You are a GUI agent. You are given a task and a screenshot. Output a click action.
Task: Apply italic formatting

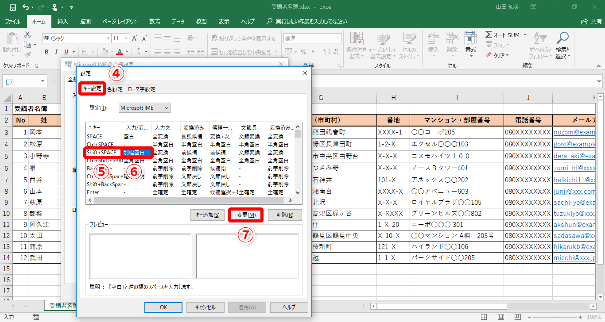coord(57,52)
